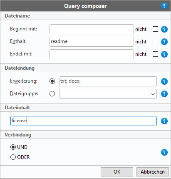Viewport: 171px width, 179px height.
Task: Click the Abbrechen button
Action: [153, 172]
